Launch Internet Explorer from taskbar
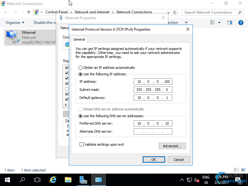Image resolution: width=248 pixels, height=186 pixels. (53, 180)
